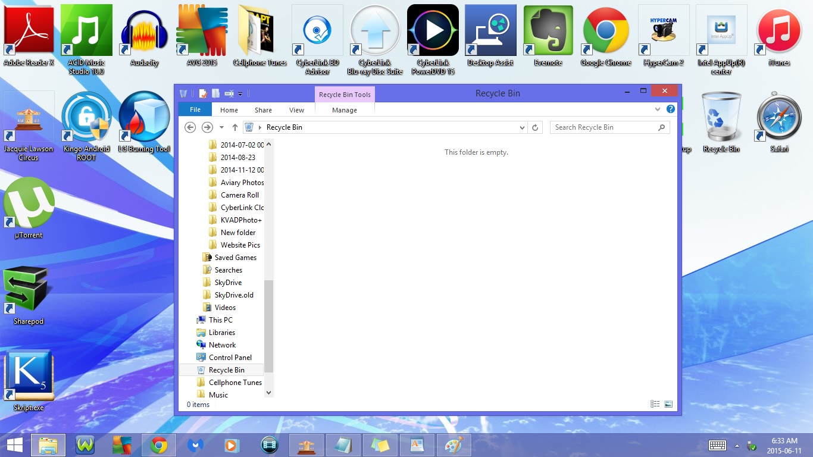This screenshot has width=813, height=457.
Task: Switch to the View ribbon tab
Action: pos(296,110)
